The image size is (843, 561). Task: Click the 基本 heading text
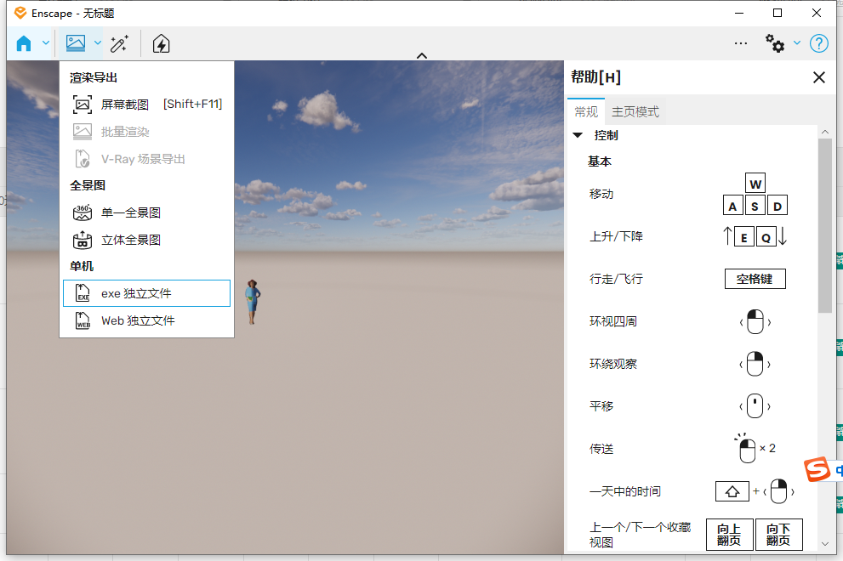point(600,161)
